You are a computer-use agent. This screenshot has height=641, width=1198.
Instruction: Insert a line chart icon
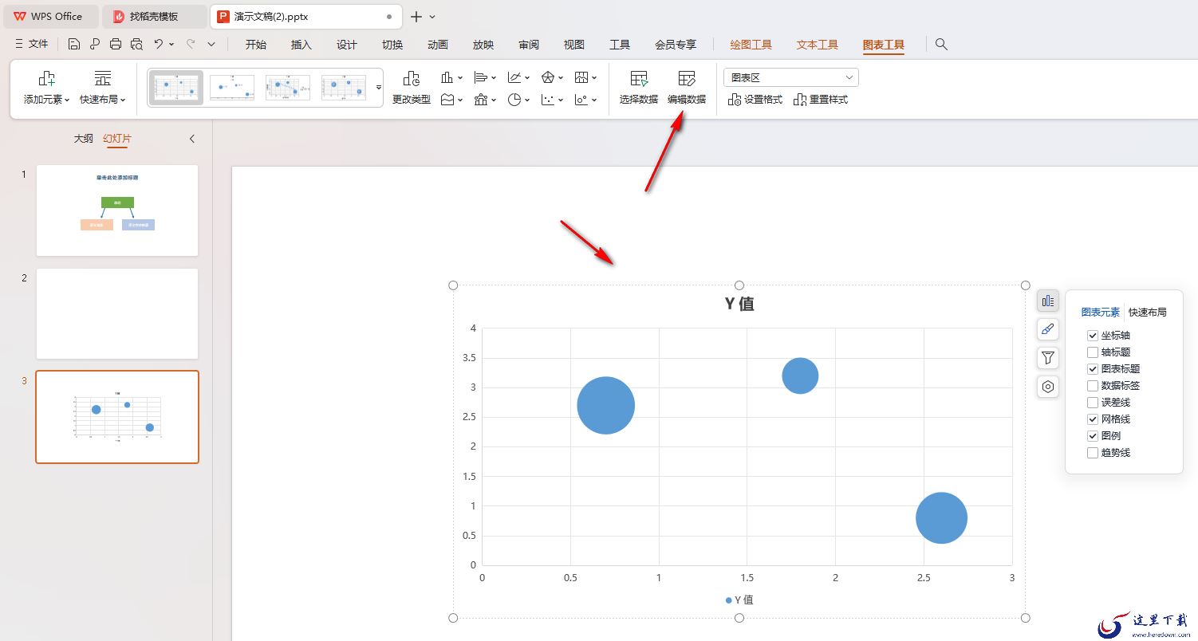pos(514,77)
